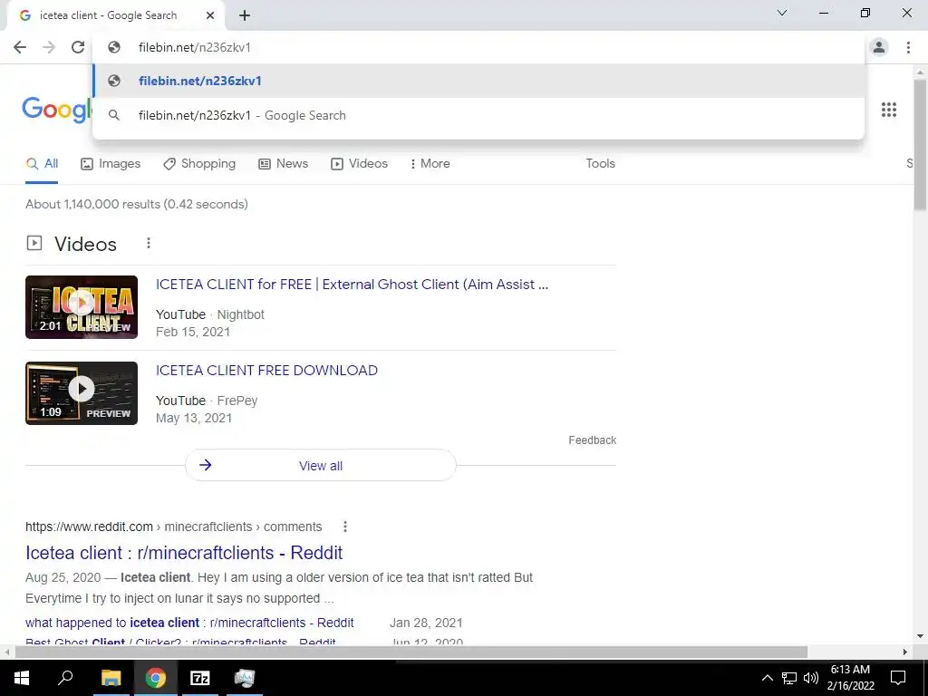
Task: Open the volume tray icon
Action: [811, 678]
